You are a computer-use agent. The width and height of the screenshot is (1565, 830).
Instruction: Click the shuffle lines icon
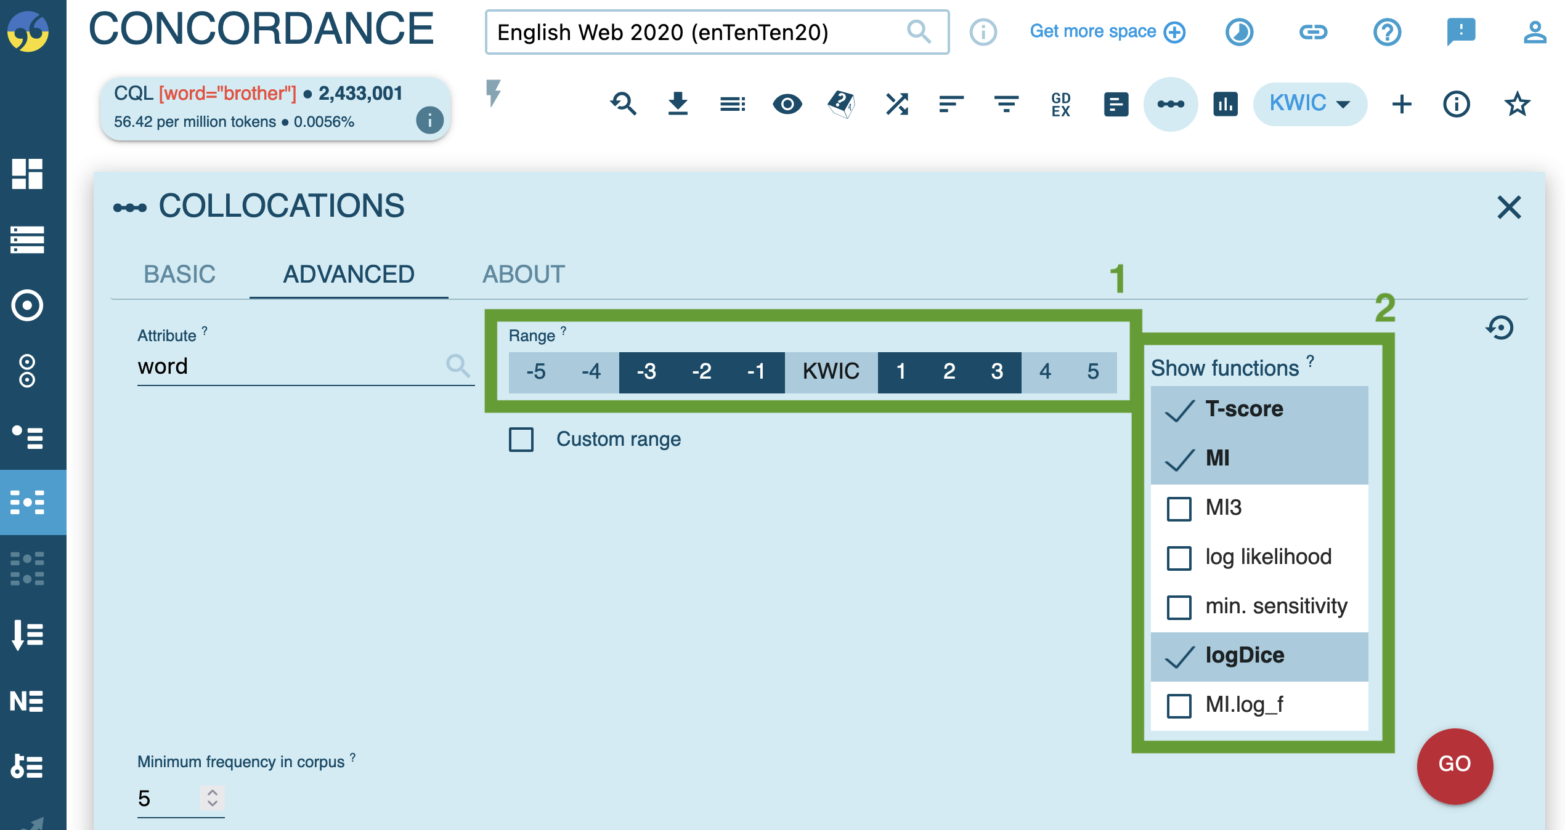click(897, 104)
